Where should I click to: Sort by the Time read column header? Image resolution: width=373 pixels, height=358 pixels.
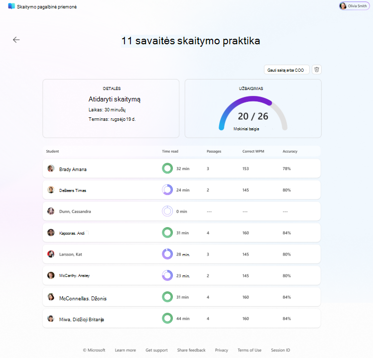coord(170,151)
